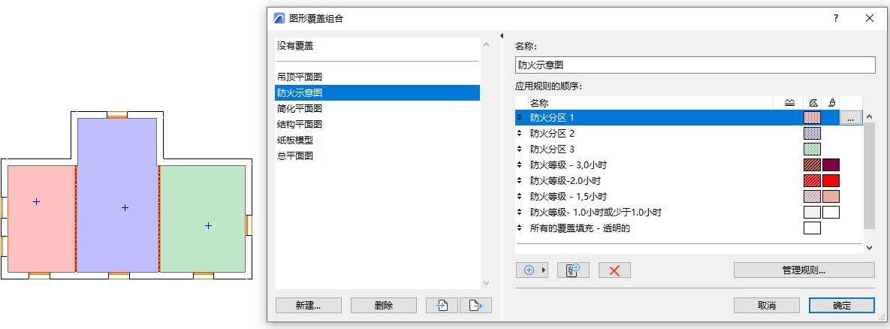Click the export combination icon button
The height and width of the screenshot is (329, 890).
tap(475, 305)
